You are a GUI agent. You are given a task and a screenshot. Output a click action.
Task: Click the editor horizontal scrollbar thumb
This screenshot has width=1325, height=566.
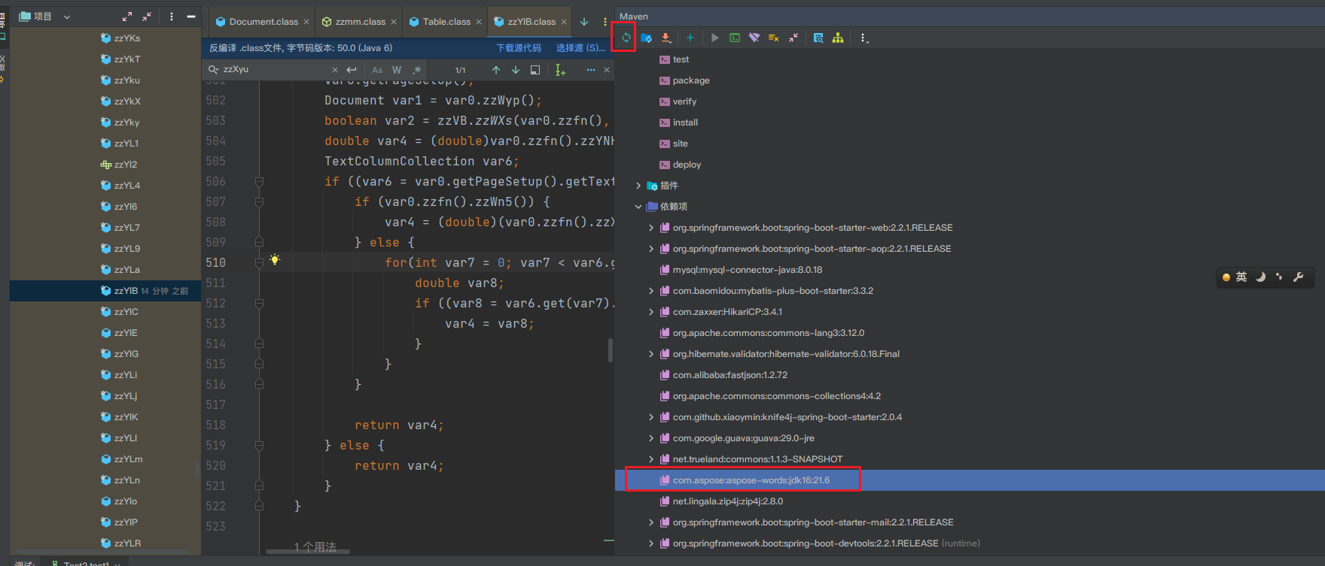(308, 551)
